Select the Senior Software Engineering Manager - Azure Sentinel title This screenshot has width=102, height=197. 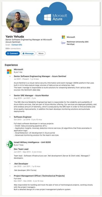(x=40, y=76)
